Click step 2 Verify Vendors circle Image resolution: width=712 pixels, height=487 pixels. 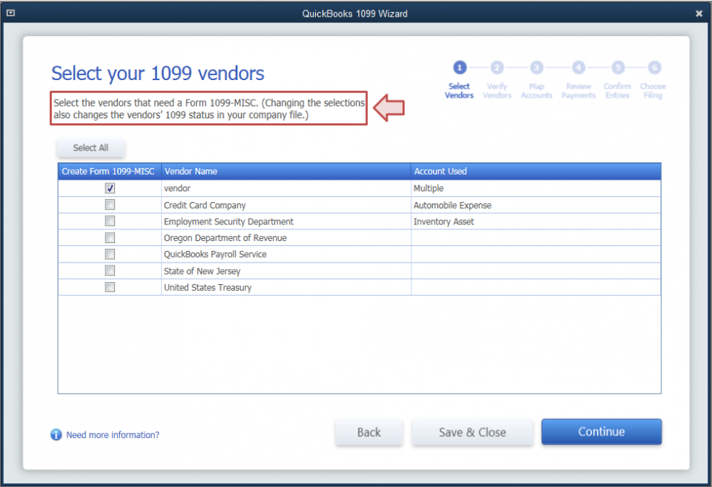click(x=497, y=68)
